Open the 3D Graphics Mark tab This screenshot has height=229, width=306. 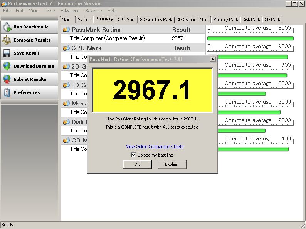click(193, 20)
